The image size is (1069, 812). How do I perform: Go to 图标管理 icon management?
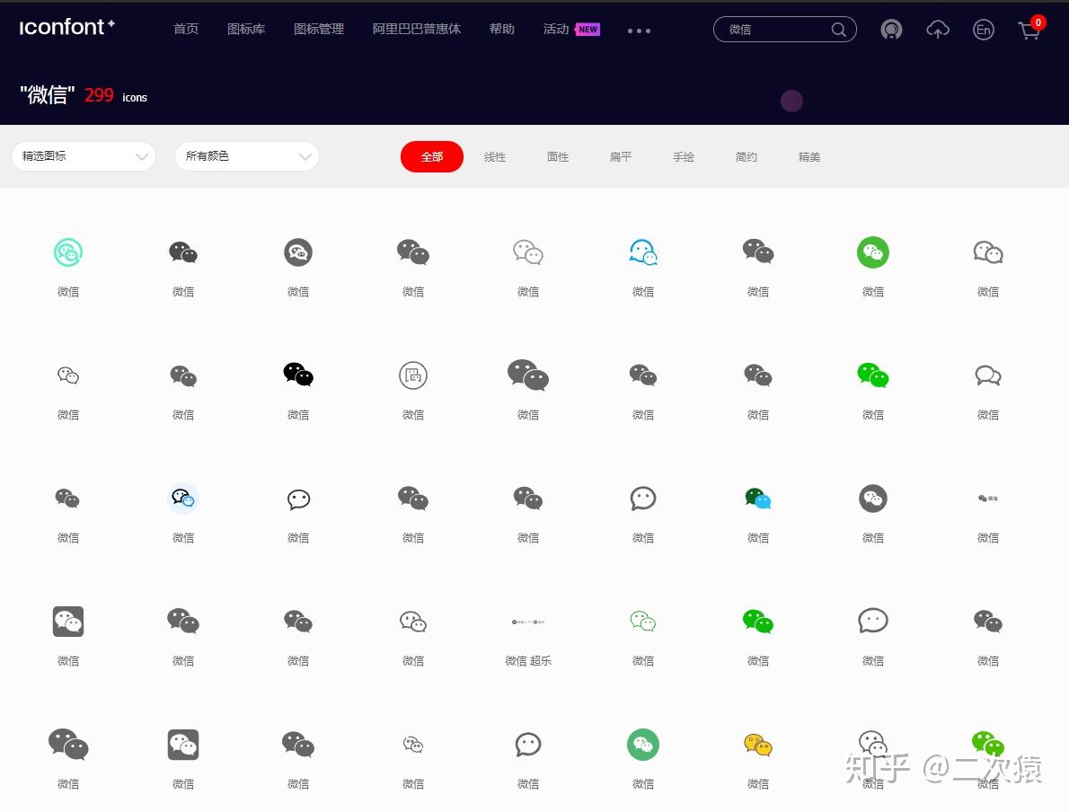point(318,29)
